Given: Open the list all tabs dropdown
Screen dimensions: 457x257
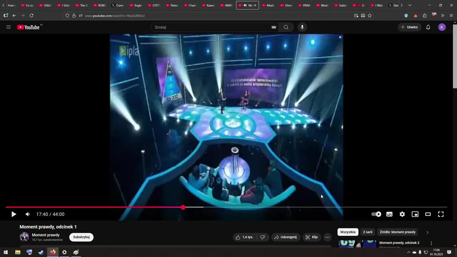Looking at the screenshot, I should coord(410,5).
